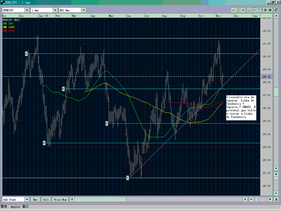The width and height of the screenshot is (281, 211).
Task: Click the Buy button
Action: click(35, 199)
